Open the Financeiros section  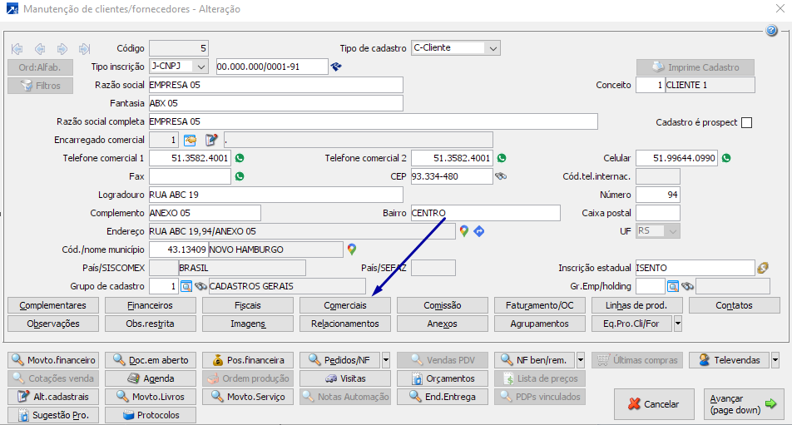click(x=150, y=305)
